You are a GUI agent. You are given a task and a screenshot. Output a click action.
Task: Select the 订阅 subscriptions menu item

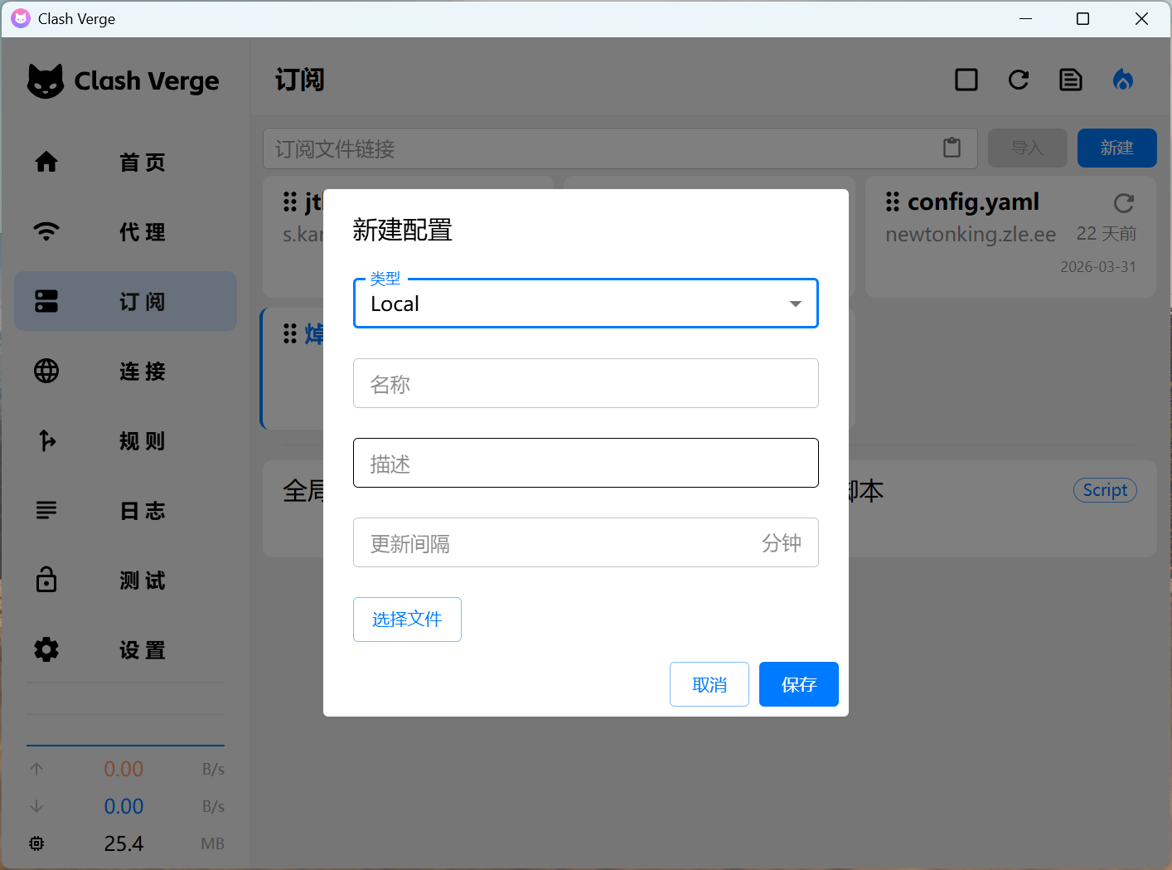pyautogui.click(x=126, y=301)
